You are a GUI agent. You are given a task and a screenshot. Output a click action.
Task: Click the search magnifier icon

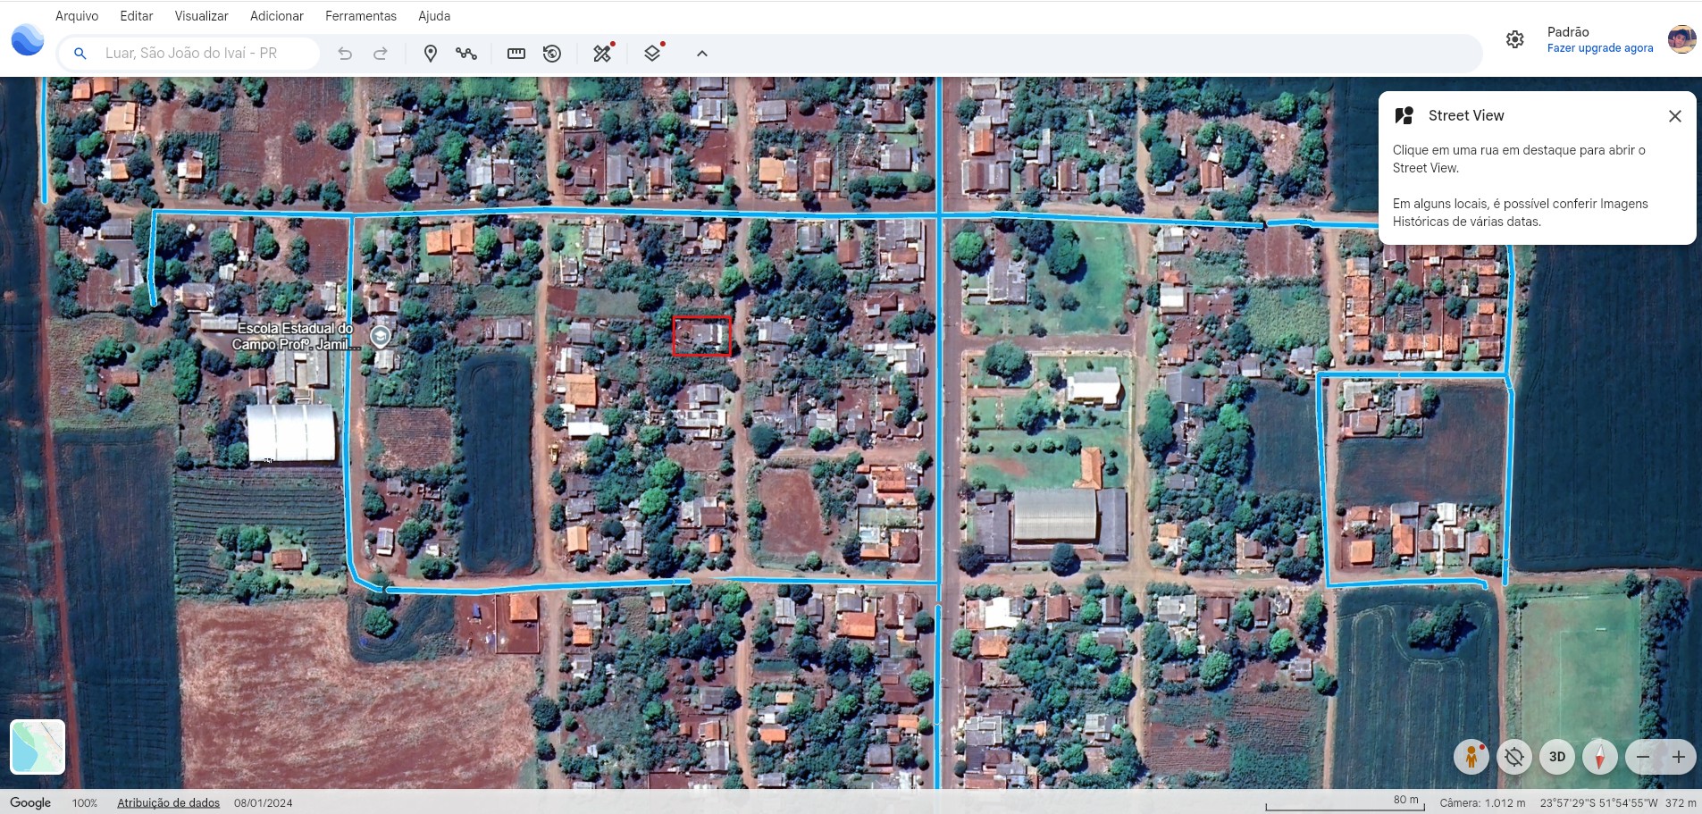pos(80,54)
